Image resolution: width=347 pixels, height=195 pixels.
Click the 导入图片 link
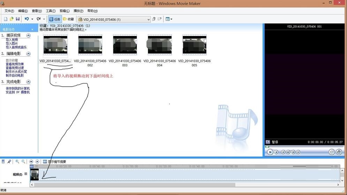(12, 43)
